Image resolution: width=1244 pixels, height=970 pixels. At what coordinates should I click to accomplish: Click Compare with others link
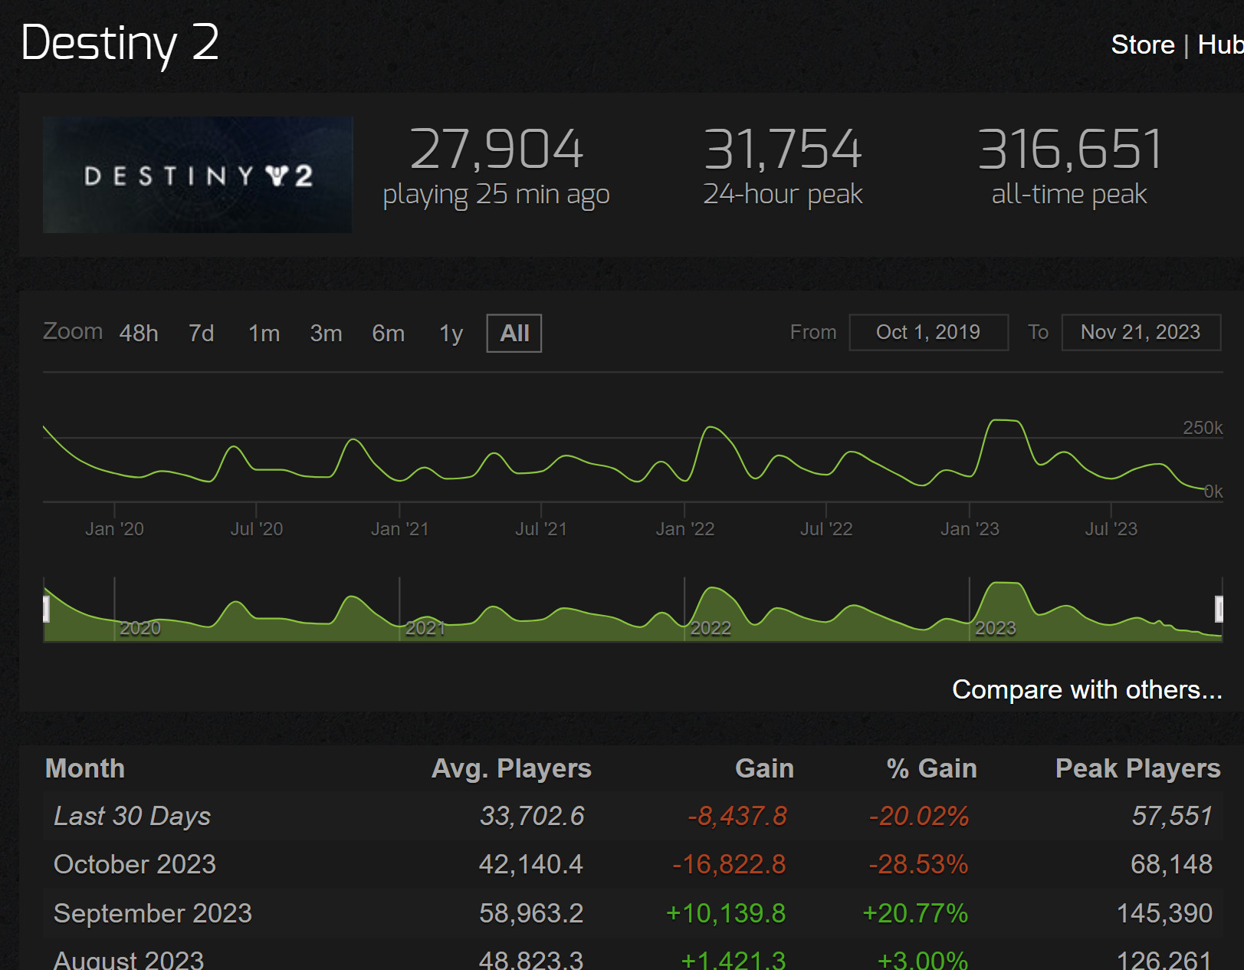click(1086, 689)
